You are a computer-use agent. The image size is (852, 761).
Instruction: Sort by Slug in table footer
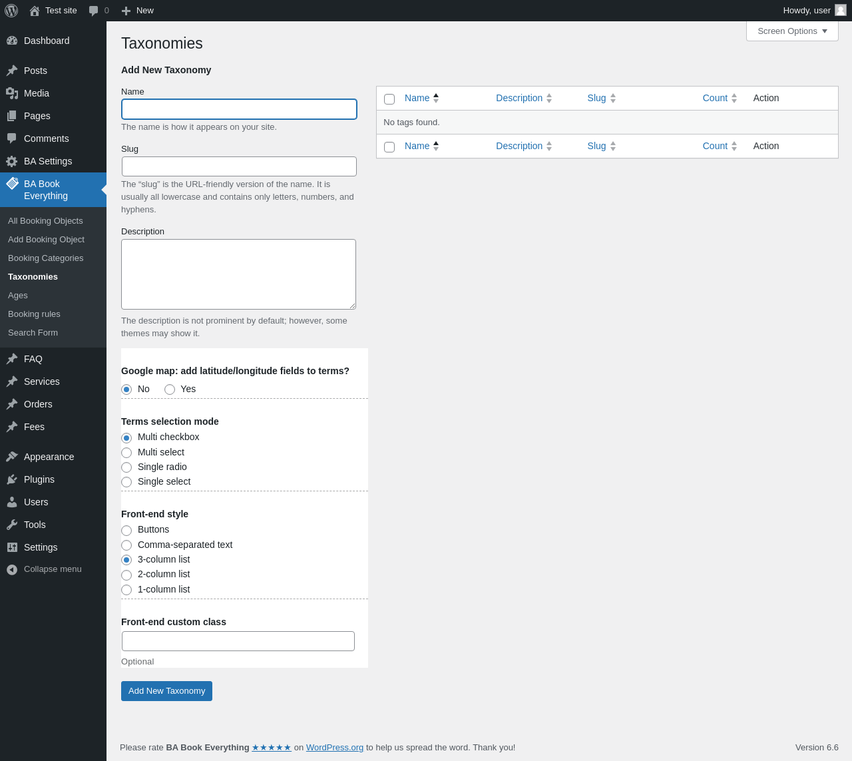602,146
